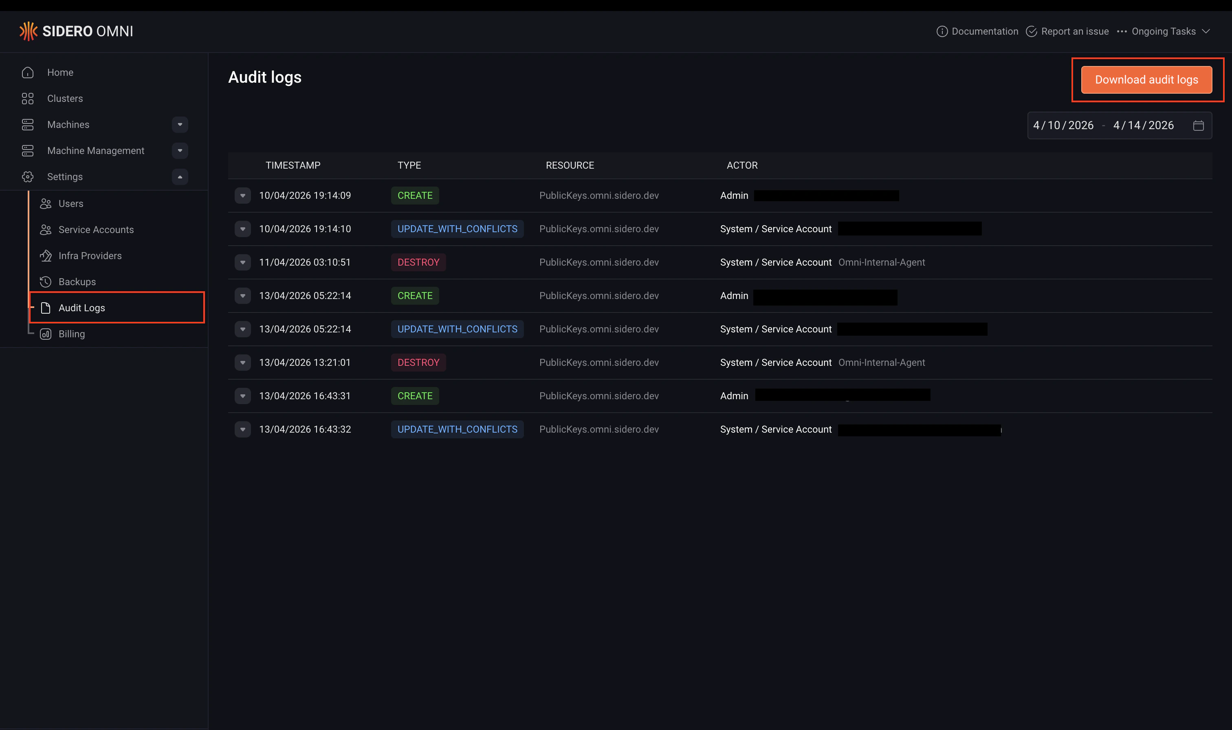Click UPDATE_WITH_CONFLICTS badge at 13/04/2026 16:43:32

[x=458, y=429]
